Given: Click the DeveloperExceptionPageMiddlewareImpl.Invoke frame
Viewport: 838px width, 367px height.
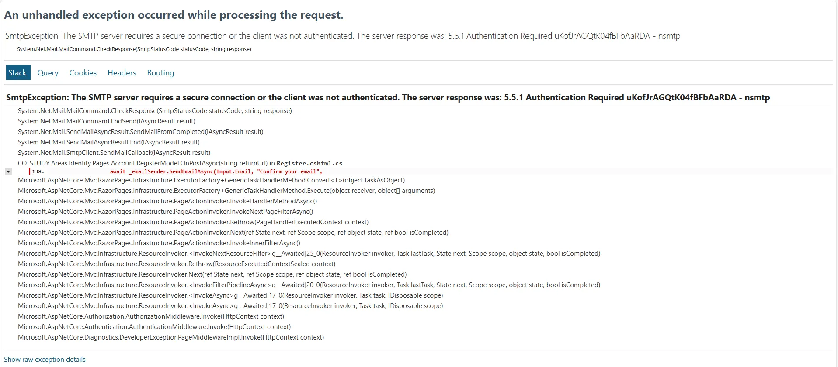Looking at the screenshot, I should point(171,337).
